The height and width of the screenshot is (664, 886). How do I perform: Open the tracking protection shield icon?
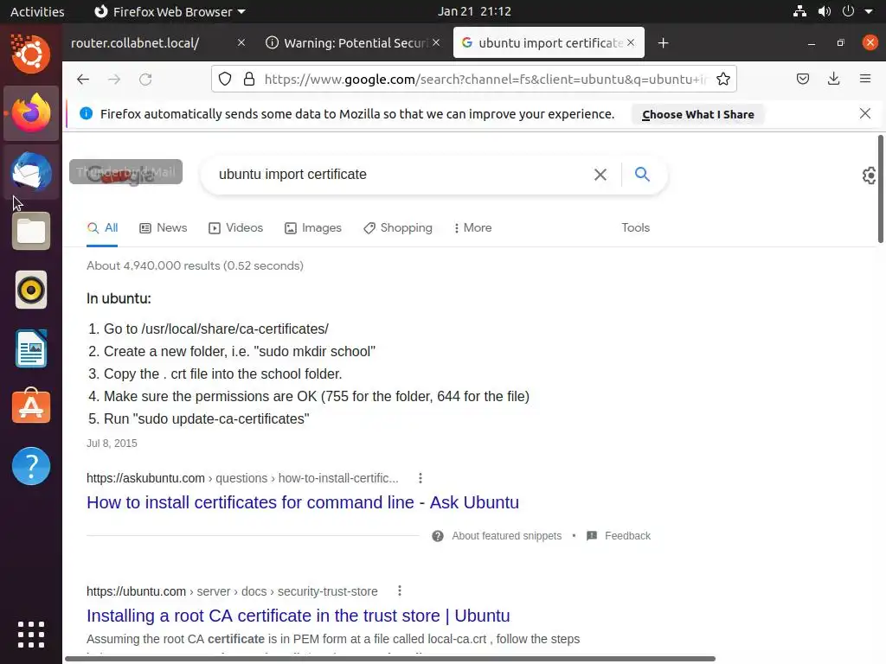pyautogui.click(x=225, y=79)
